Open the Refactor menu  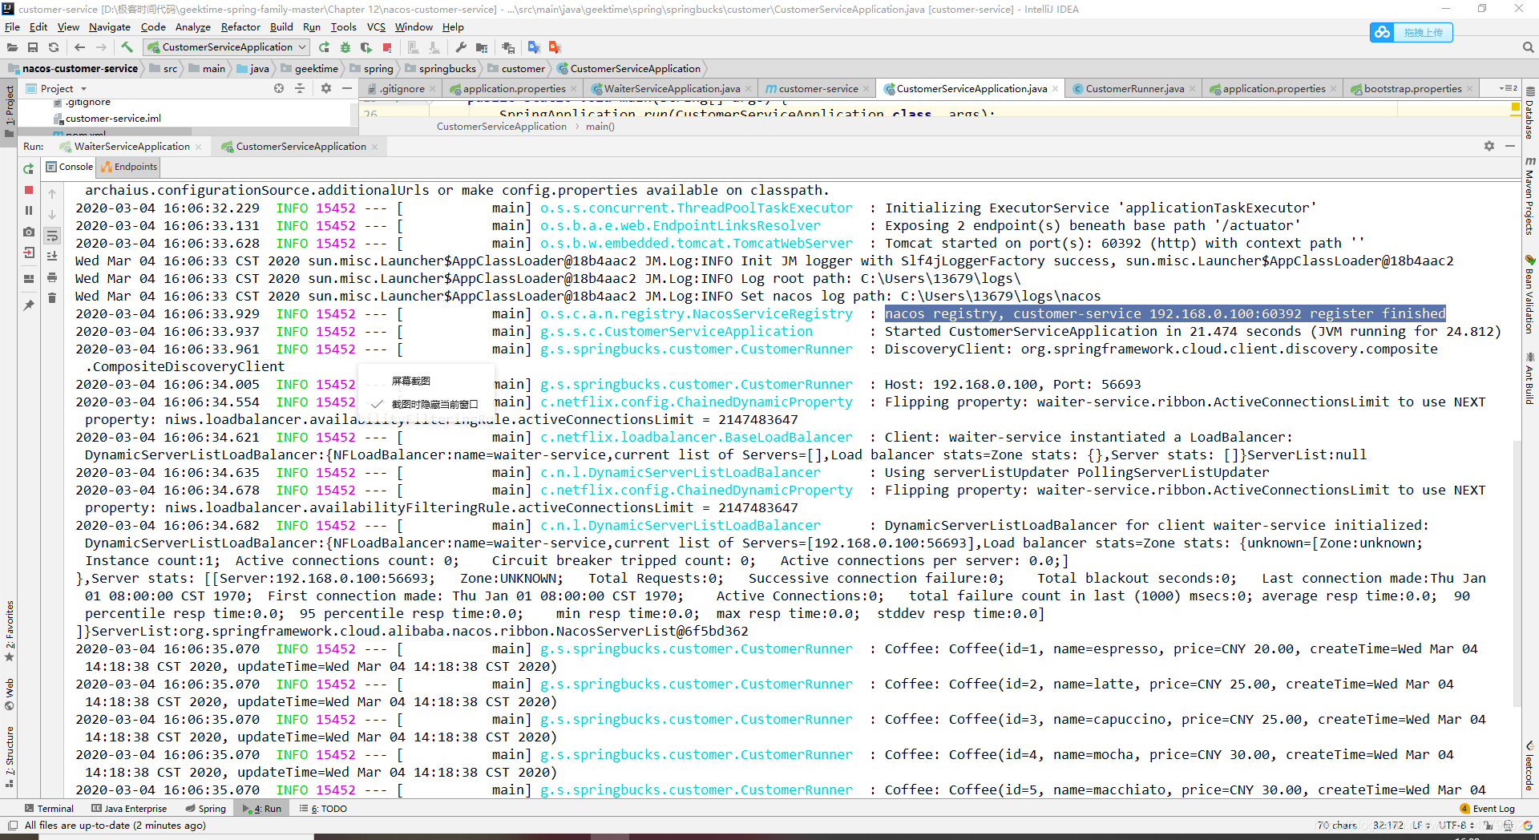240,27
